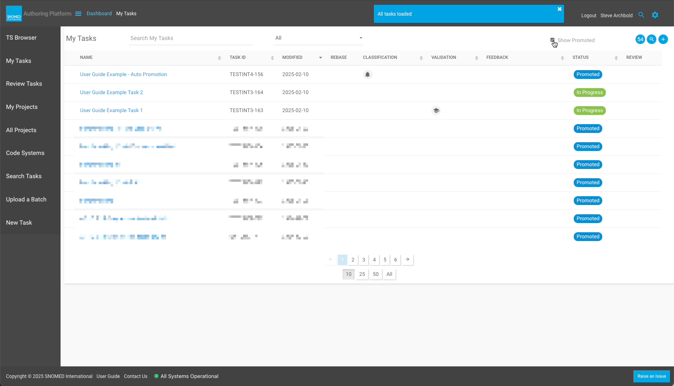Click the Steve Archbold user name

[x=616, y=16]
